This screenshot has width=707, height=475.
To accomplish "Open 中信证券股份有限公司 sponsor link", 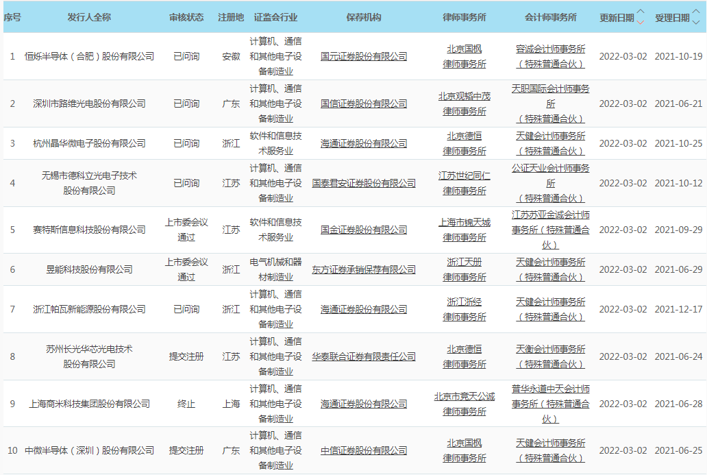I will click(x=364, y=450).
